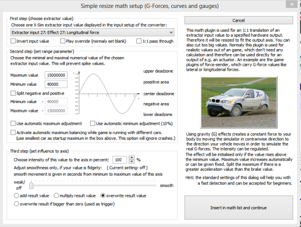301x227 pixels.
Task: Click Insert in math list and continue
Action: (238, 208)
